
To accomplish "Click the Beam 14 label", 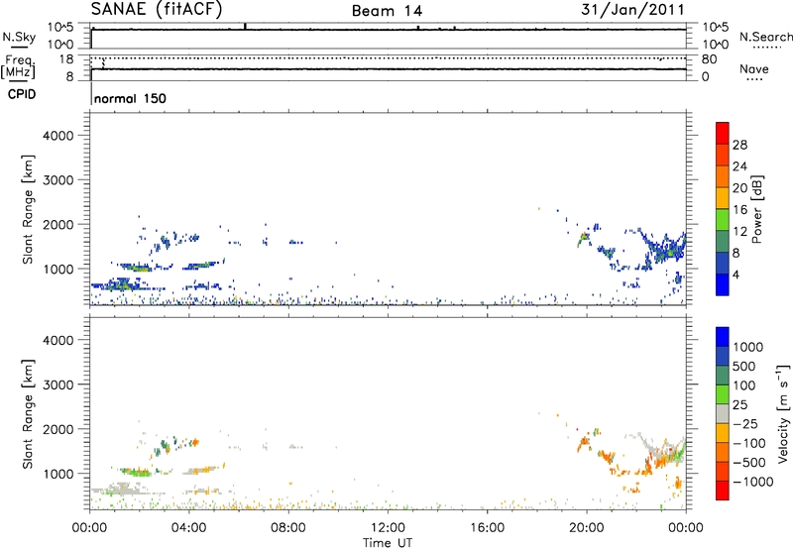I will (x=387, y=11).
